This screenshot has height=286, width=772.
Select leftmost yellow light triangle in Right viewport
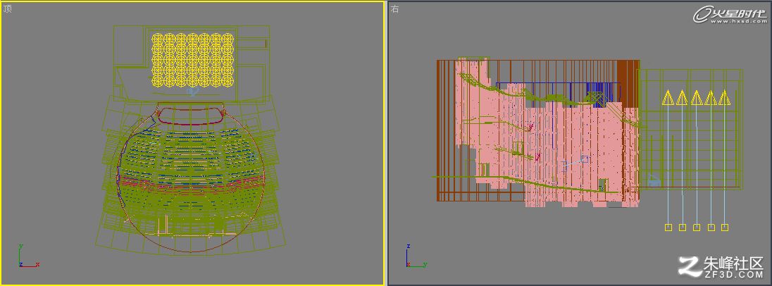tap(668, 97)
